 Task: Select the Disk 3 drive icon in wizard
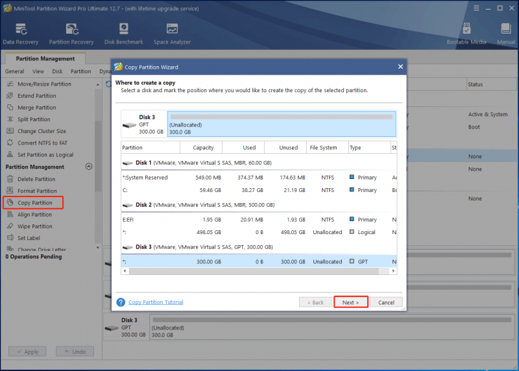pyautogui.click(x=129, y=125)
